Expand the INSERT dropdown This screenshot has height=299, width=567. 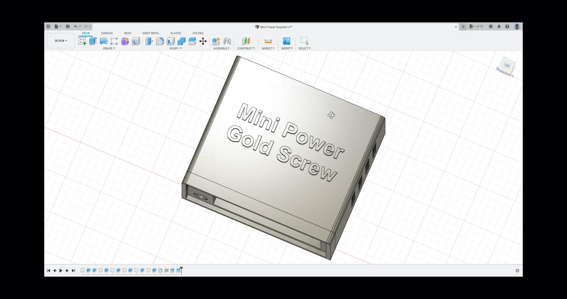point(287,48)
